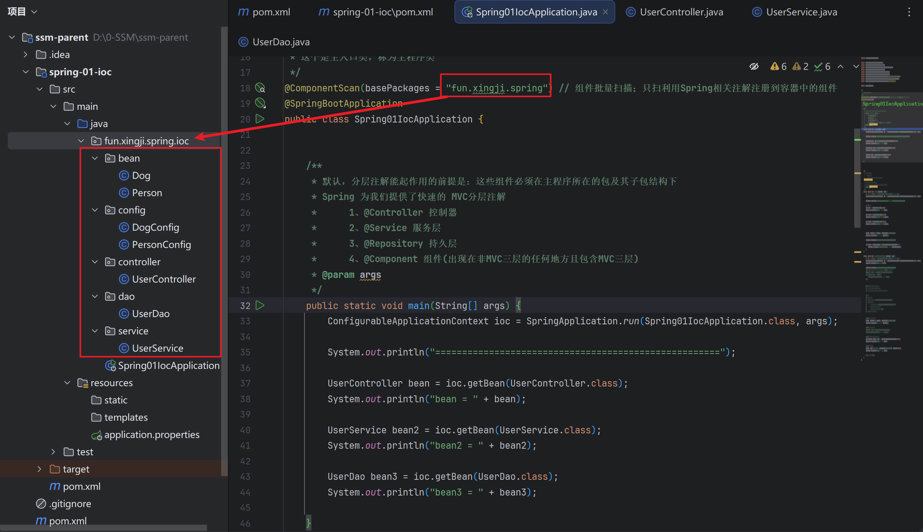Click run gutter icon beside class declaration line 20
Image resolution: width=923 pixels, height=532 pixels.
[x=260, y=119]
